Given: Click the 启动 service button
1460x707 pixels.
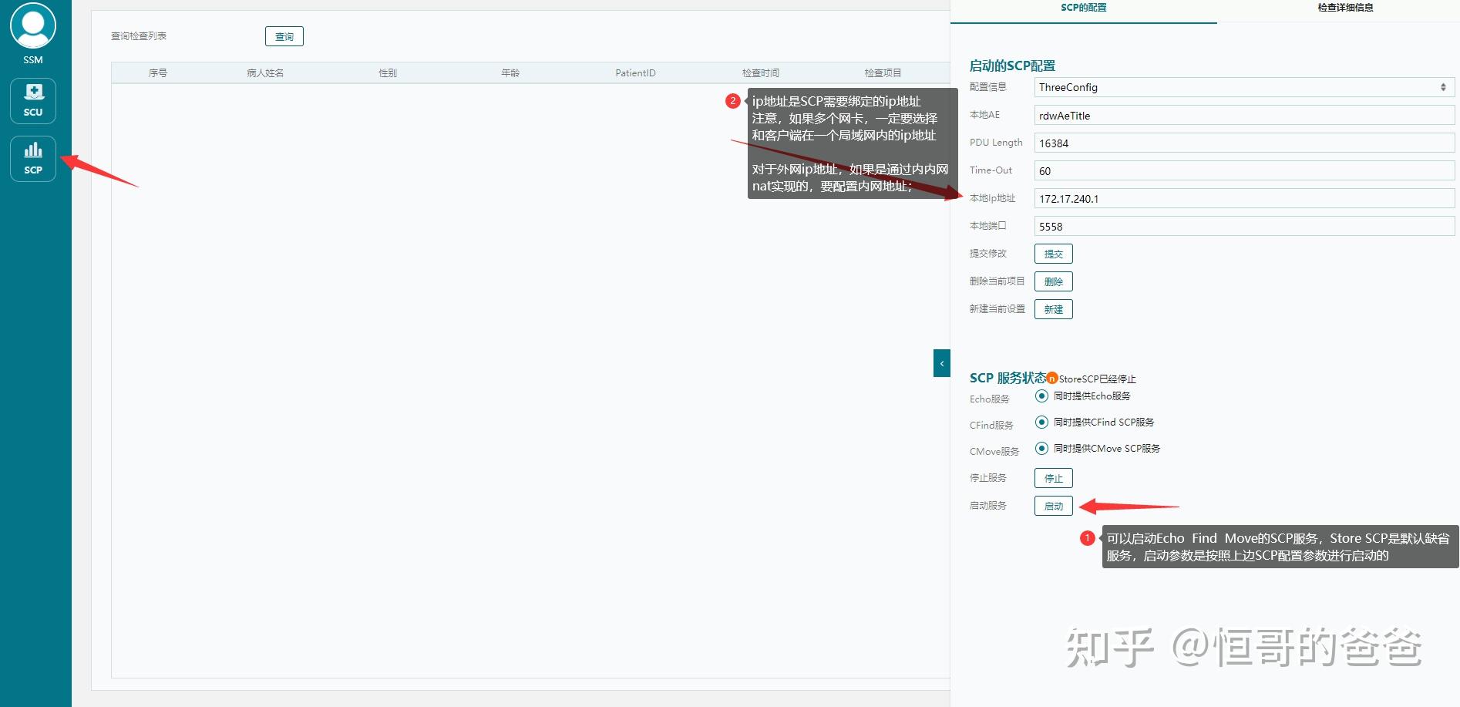Looking at the screenshot, I should 1054,506.
